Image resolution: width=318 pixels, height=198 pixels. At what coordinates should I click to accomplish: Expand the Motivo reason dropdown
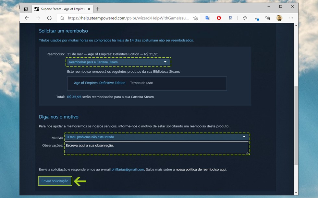156,137
